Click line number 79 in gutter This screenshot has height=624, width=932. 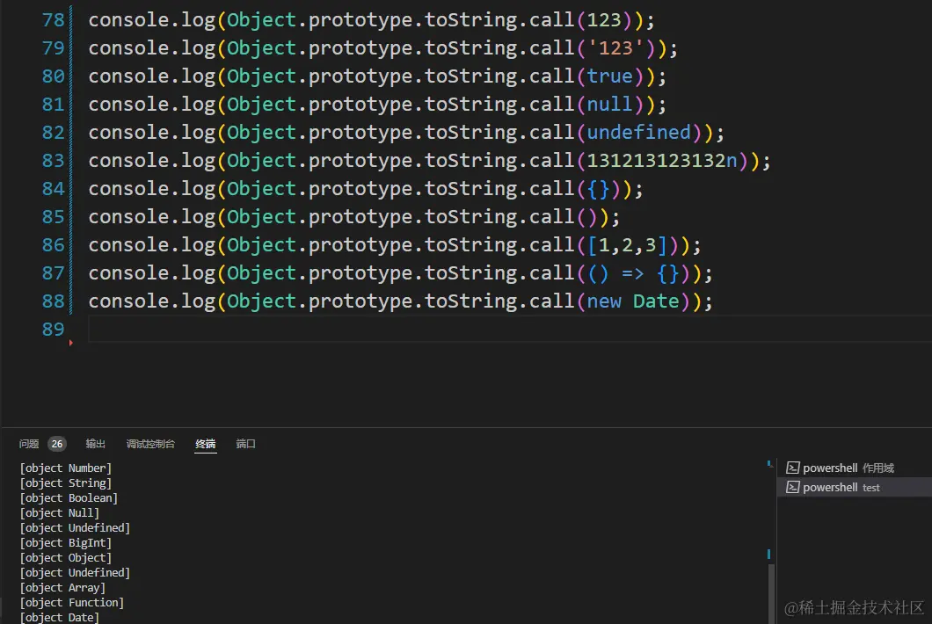point(53,48)
